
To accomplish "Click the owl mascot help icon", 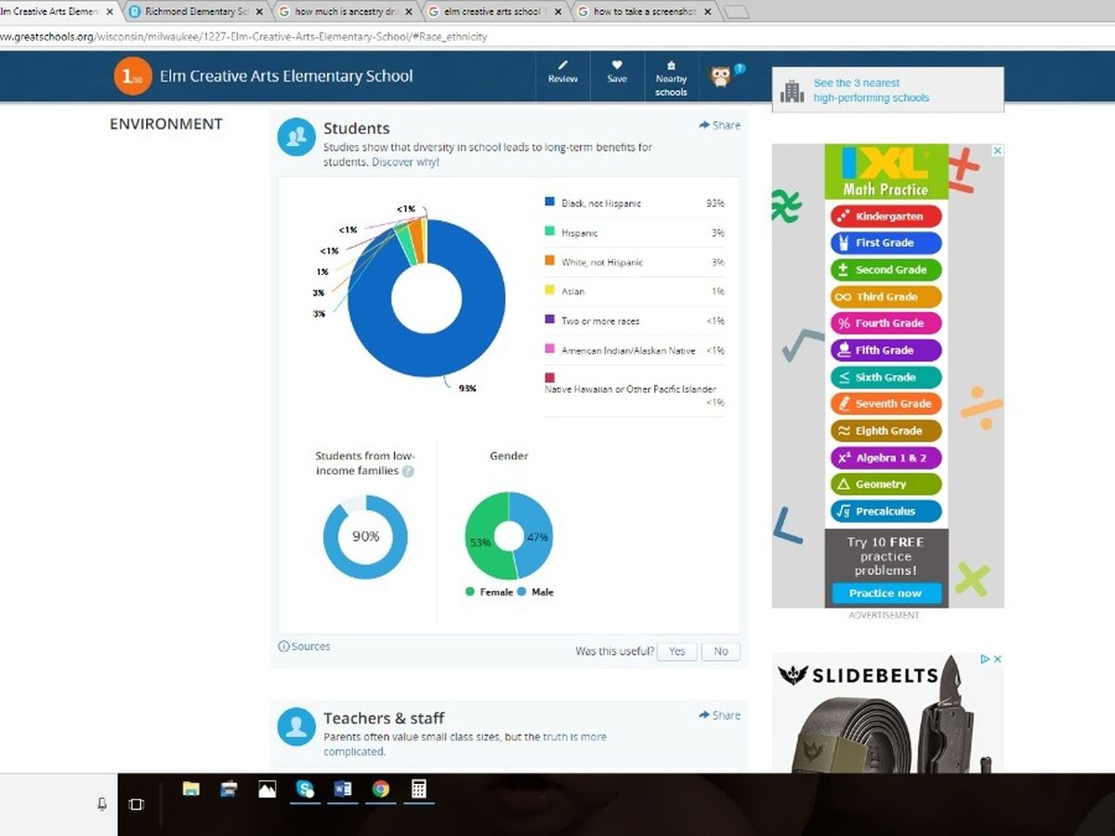I will 722,76.
